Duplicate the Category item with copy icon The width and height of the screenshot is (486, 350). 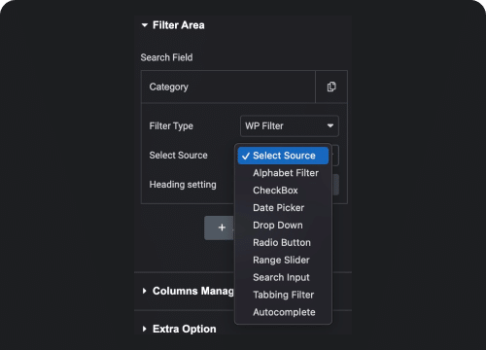331,87
